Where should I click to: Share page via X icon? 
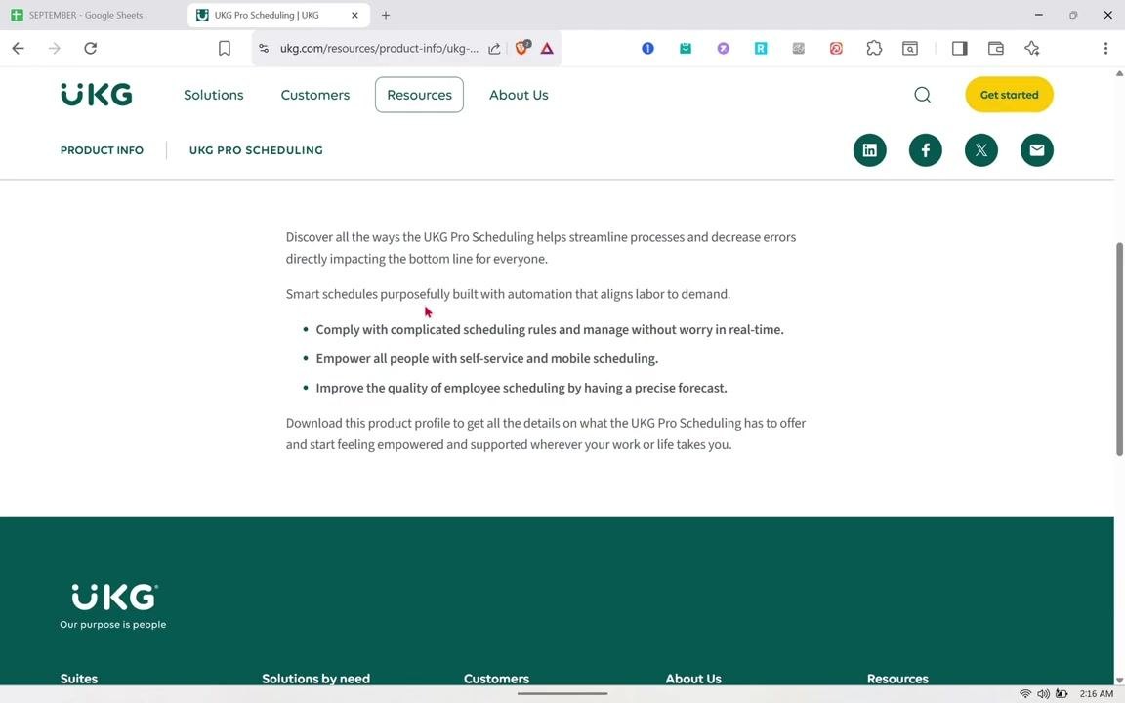click(980, 150)
